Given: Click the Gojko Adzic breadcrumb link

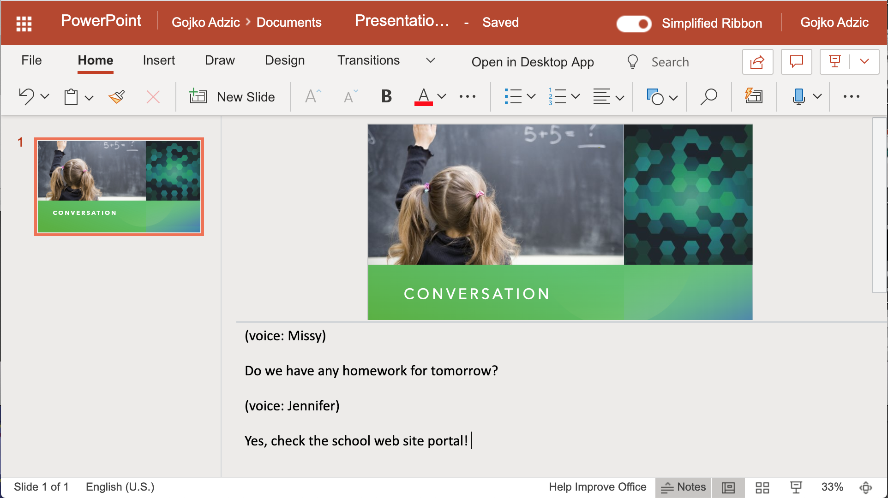Looking at the screenshot, I should (x=206, y=23).
